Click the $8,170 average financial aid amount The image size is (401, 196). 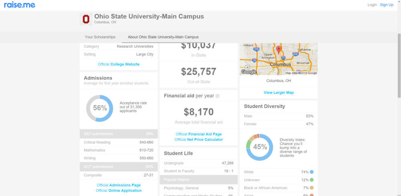pyautogui.click(x=199, y=112)
